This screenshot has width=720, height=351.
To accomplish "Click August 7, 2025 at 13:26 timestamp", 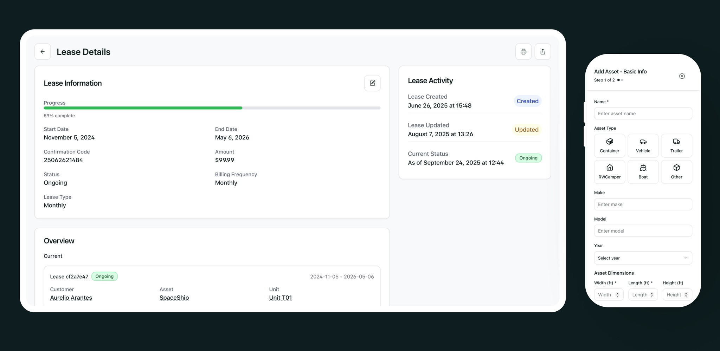I will coord(441,134).
